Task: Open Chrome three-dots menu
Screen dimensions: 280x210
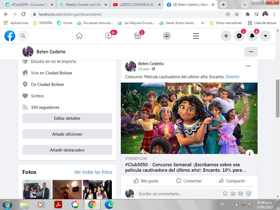Action: click(x=274, y=14)
